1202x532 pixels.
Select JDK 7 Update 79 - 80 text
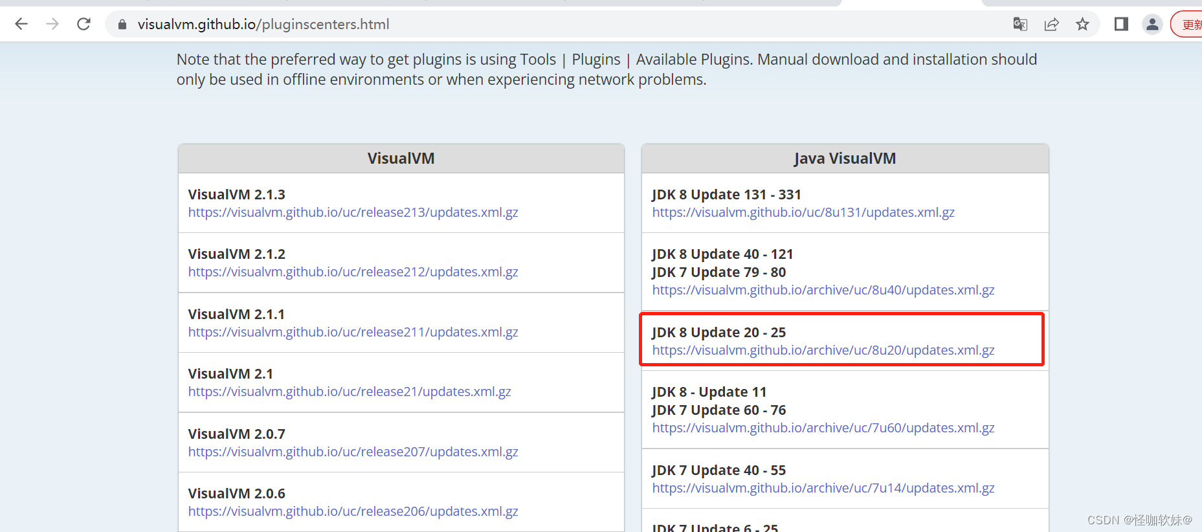718,272
